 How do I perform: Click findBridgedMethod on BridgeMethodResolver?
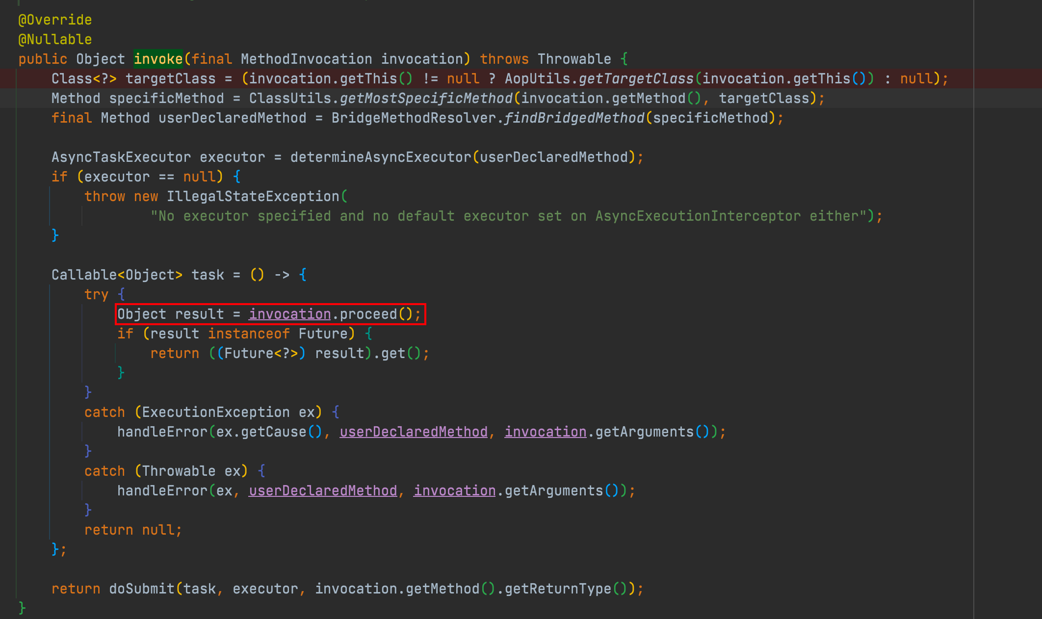[574, 118]
